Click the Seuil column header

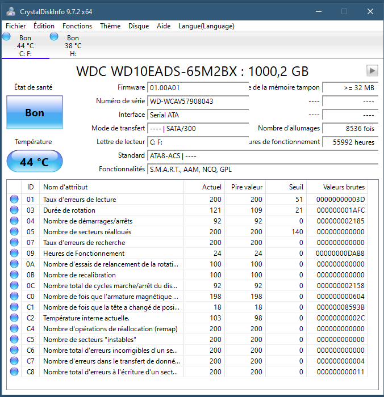(286, 187)
